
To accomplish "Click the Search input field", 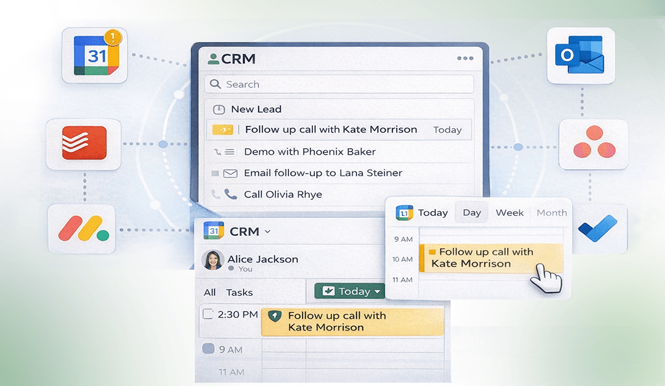I will point(338,84).
